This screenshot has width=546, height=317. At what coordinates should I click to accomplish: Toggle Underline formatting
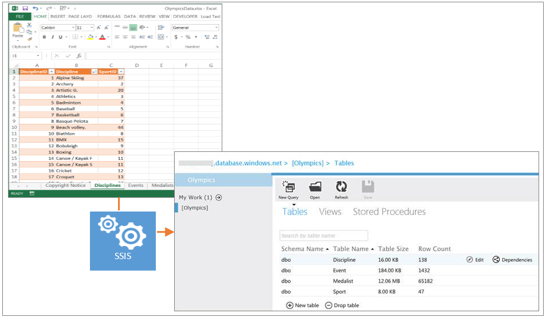click(x=60, y=37)
